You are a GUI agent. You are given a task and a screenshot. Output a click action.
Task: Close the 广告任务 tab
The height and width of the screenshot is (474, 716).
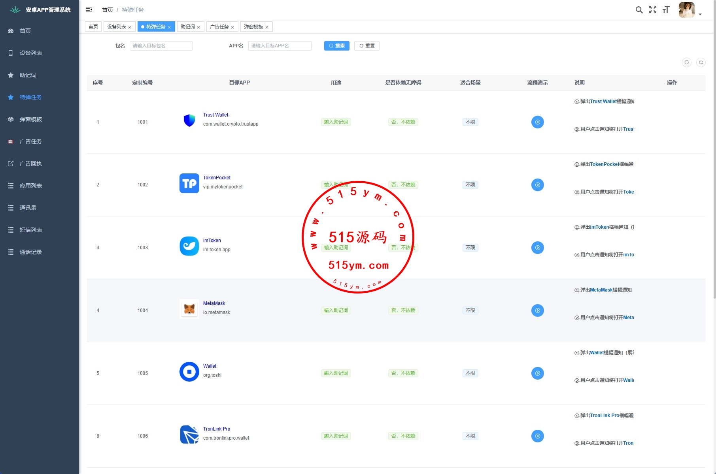(x=232, y=27)
